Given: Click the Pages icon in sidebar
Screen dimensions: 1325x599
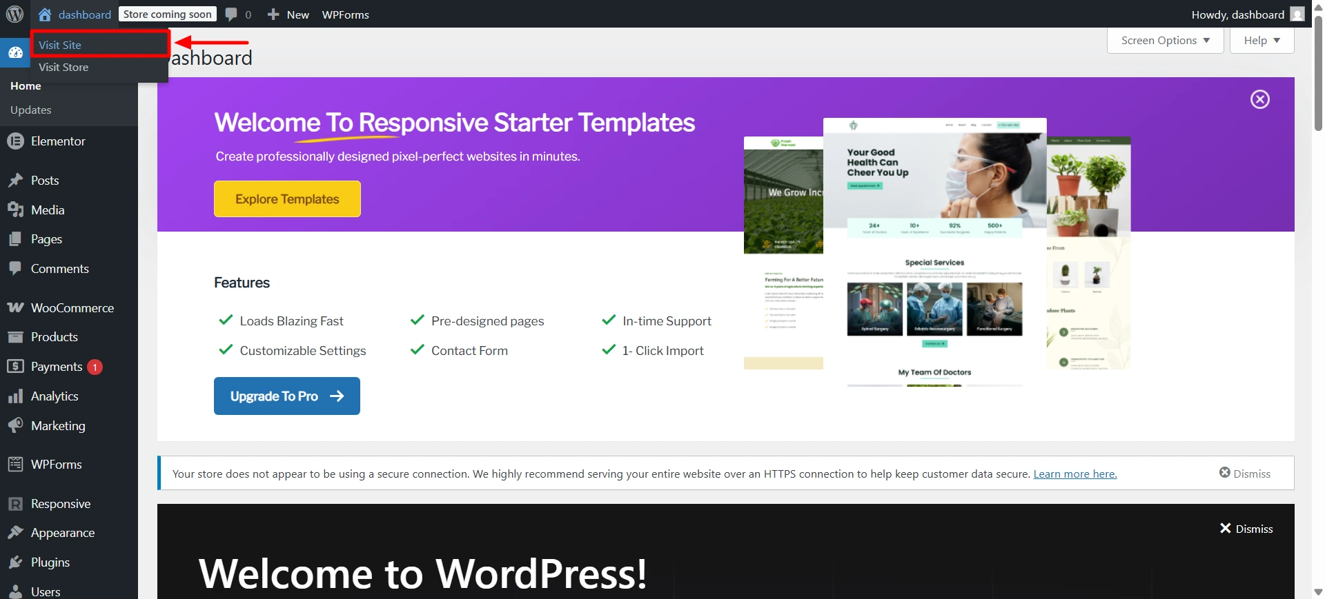Looking at the screenshot, I should pos(15,239).
